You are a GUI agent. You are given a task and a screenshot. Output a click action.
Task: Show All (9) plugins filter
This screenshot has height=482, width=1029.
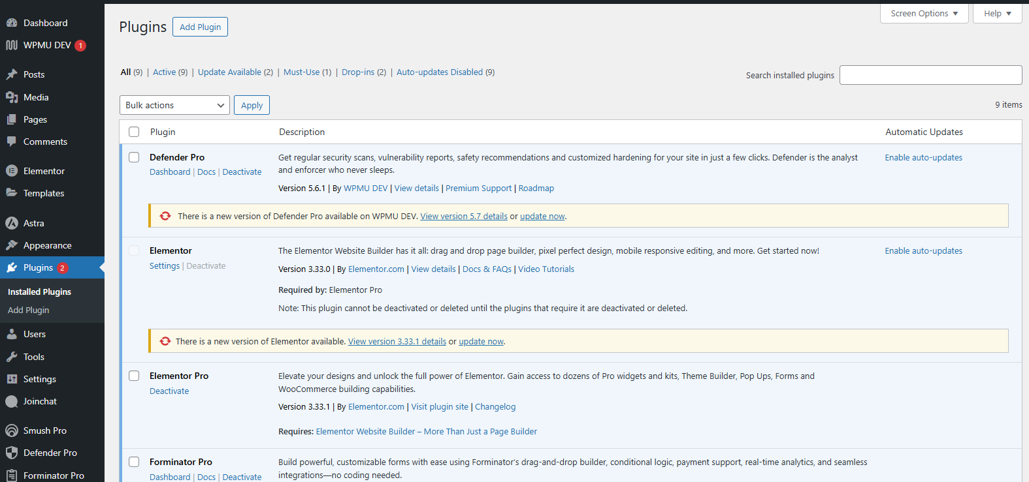coord(131,72)
